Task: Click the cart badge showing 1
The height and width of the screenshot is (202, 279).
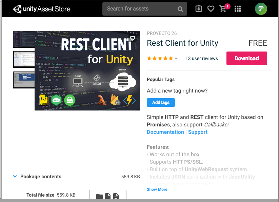Action: (227, 6)
